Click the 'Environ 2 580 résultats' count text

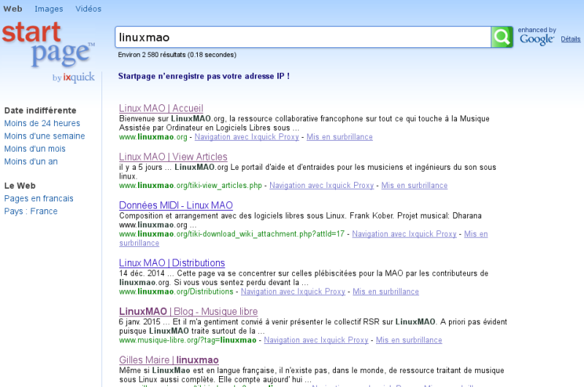coord(177,55)
